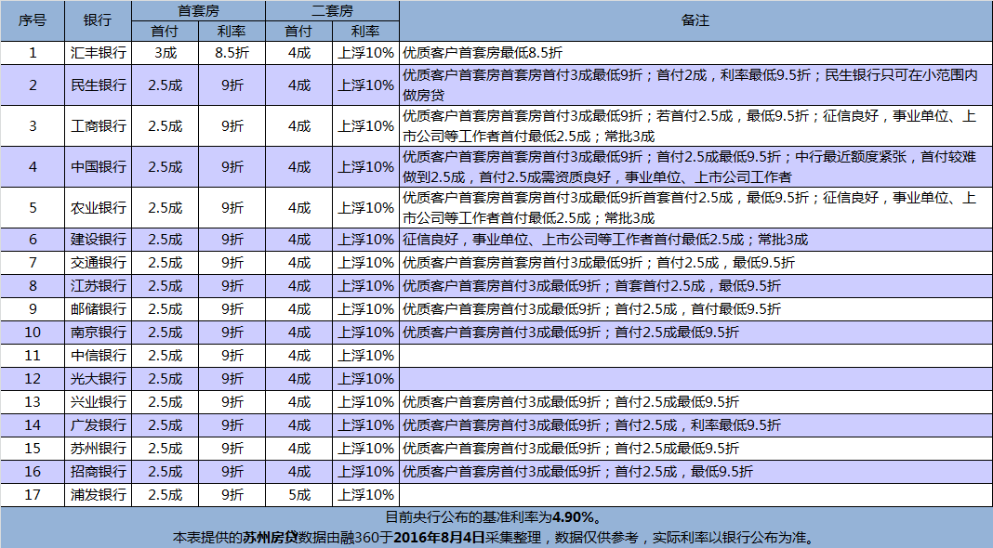
Task: Select the 苏州银行 cell
Action: tap(99, 448)
